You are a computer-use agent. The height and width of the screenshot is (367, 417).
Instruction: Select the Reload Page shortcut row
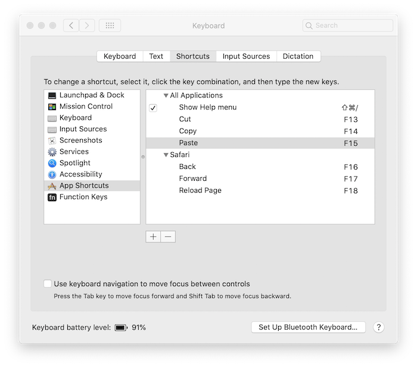pos(260,190)
